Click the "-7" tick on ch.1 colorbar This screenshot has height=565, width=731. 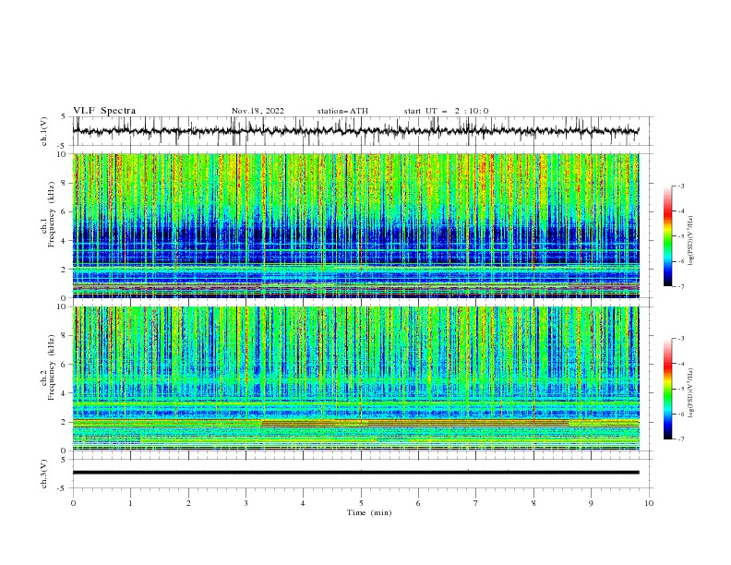click(x=680, y=286)
